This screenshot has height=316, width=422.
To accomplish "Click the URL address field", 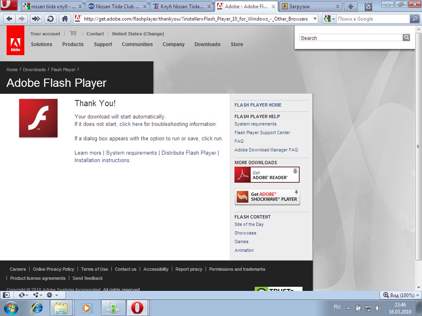I will [196, 19].
